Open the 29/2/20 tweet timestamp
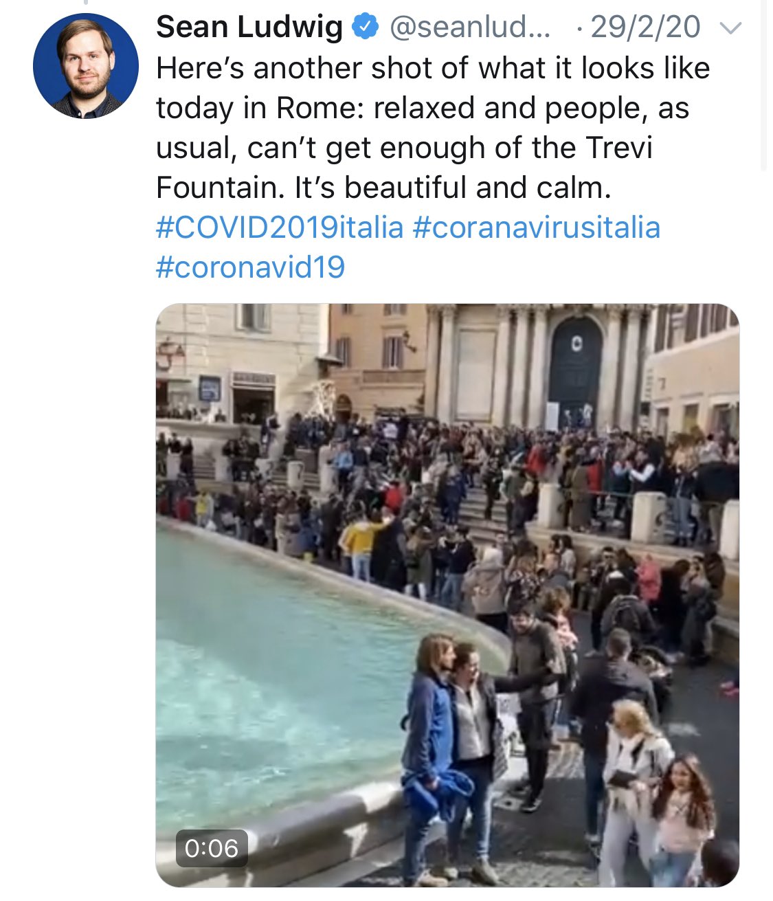Viewport: 773px width, 901px height. tap(645, 27)
